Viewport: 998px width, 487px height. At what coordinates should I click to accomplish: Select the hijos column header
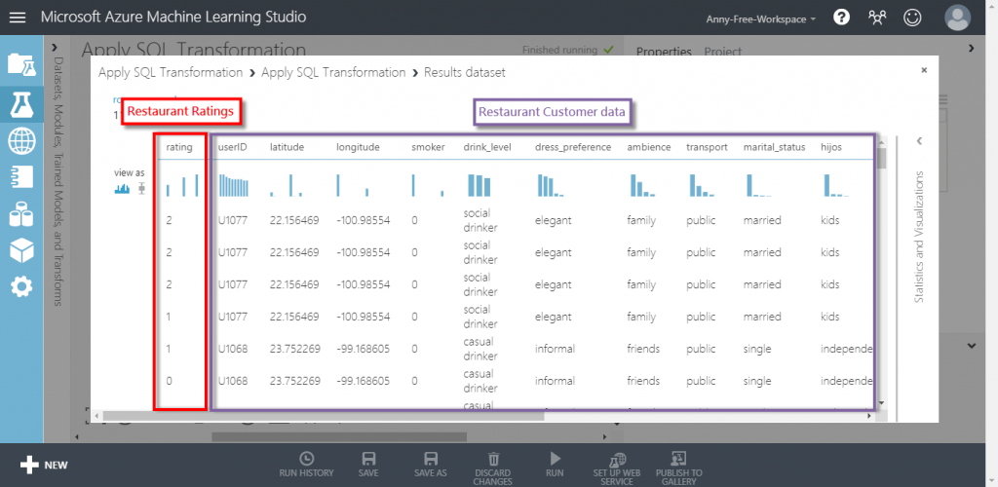click(831, 147)
